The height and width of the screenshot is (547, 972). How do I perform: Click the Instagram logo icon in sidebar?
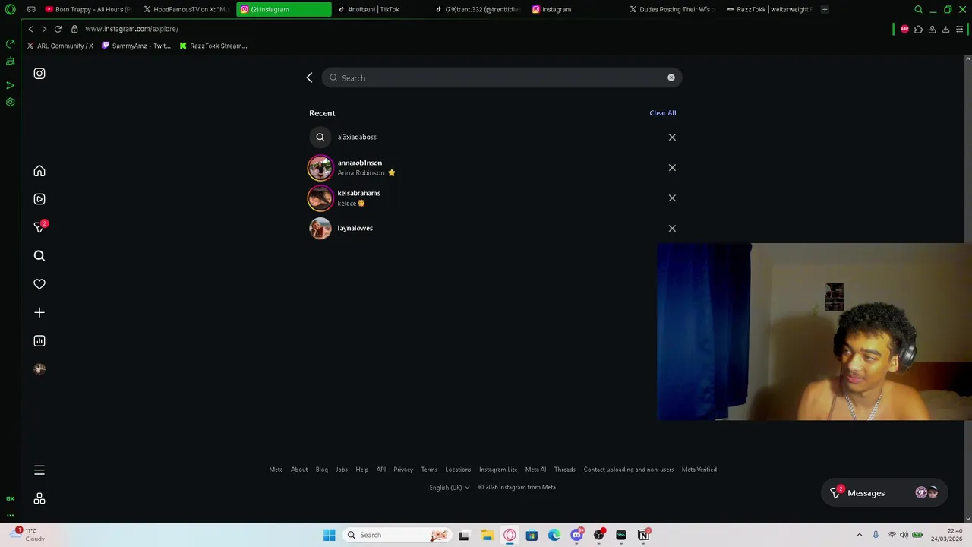click(x=39, y=74)
